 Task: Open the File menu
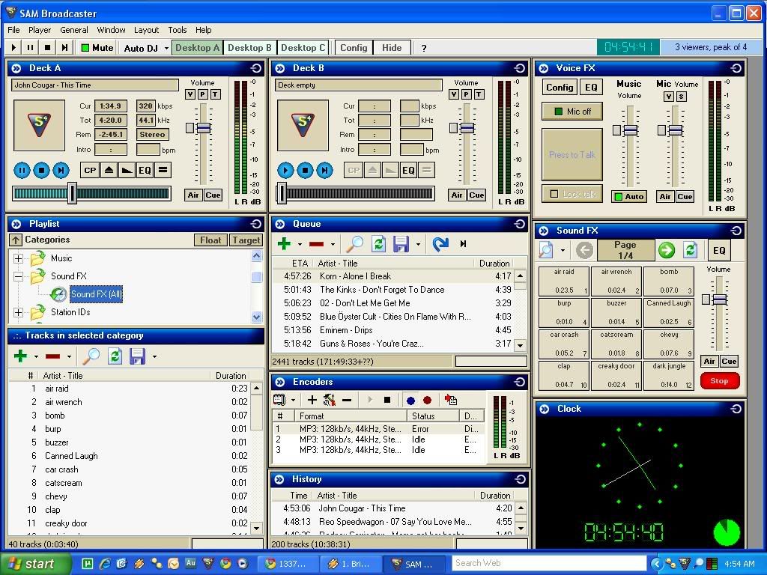[x=13, y=30]
